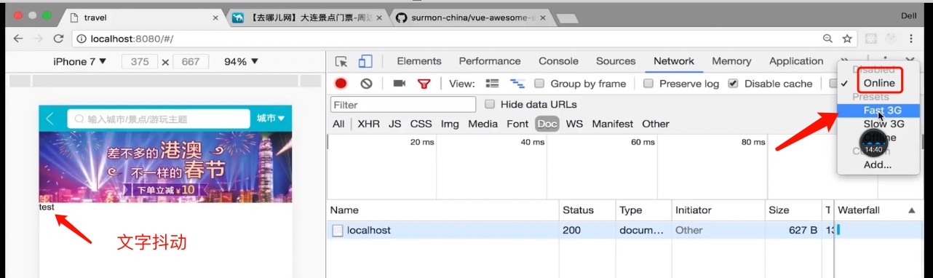Click the red record network log button
Viewport: 933px width, 278px height.
pos(341,84)
